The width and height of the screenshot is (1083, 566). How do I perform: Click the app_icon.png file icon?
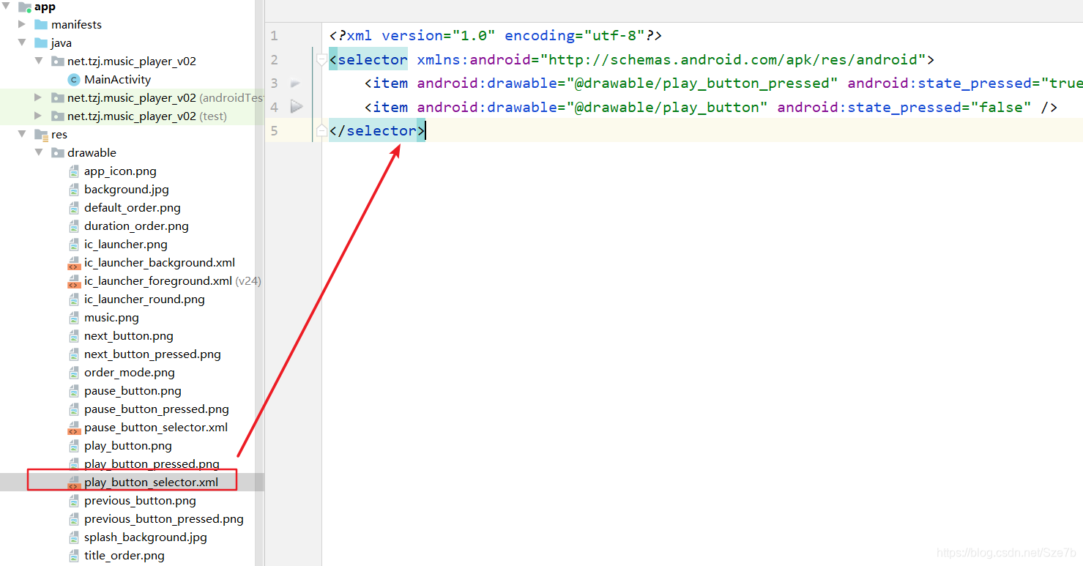(x=74, y=171)
